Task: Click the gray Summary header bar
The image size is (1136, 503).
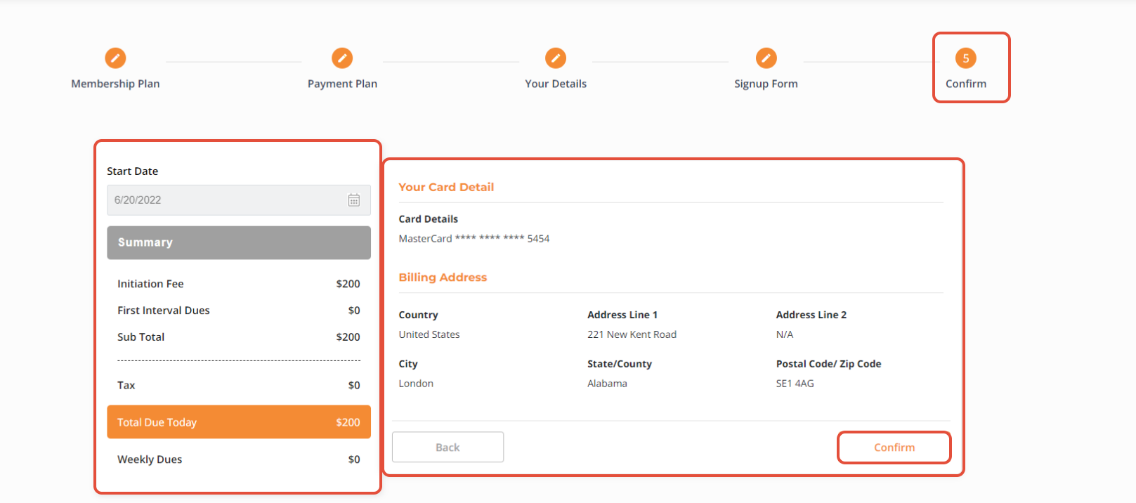Action: tap(239, 242)
